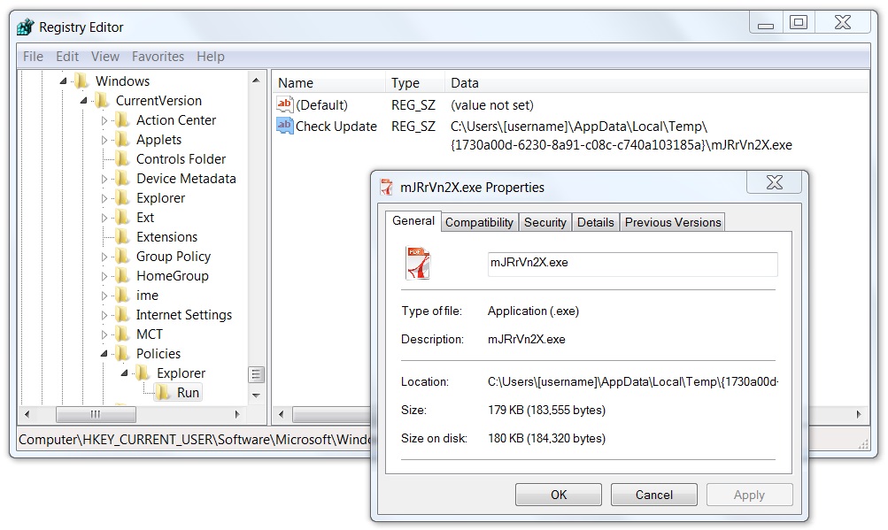The width and height of the screenshot is (888, 530).
Task: Click the tree vertical scrollbar thumb
Action: click(x=256, y=374)
